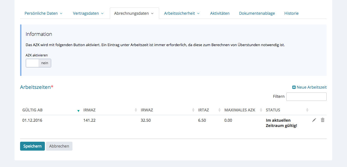Open the Arbeitssicherheit dropdown tab
This screenshot has height=167, width=347.
click(182, 13)
